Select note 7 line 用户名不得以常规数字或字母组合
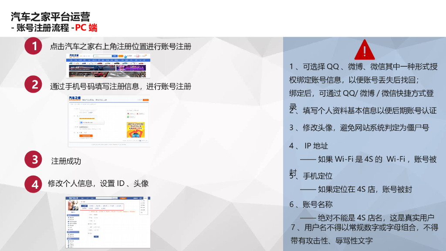 pos(360,227)
